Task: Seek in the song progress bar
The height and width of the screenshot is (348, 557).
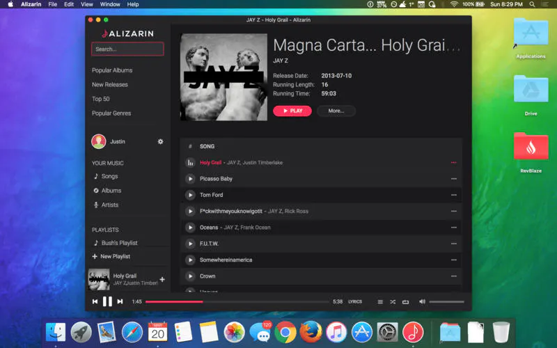Action: click(x=237, y=302)
